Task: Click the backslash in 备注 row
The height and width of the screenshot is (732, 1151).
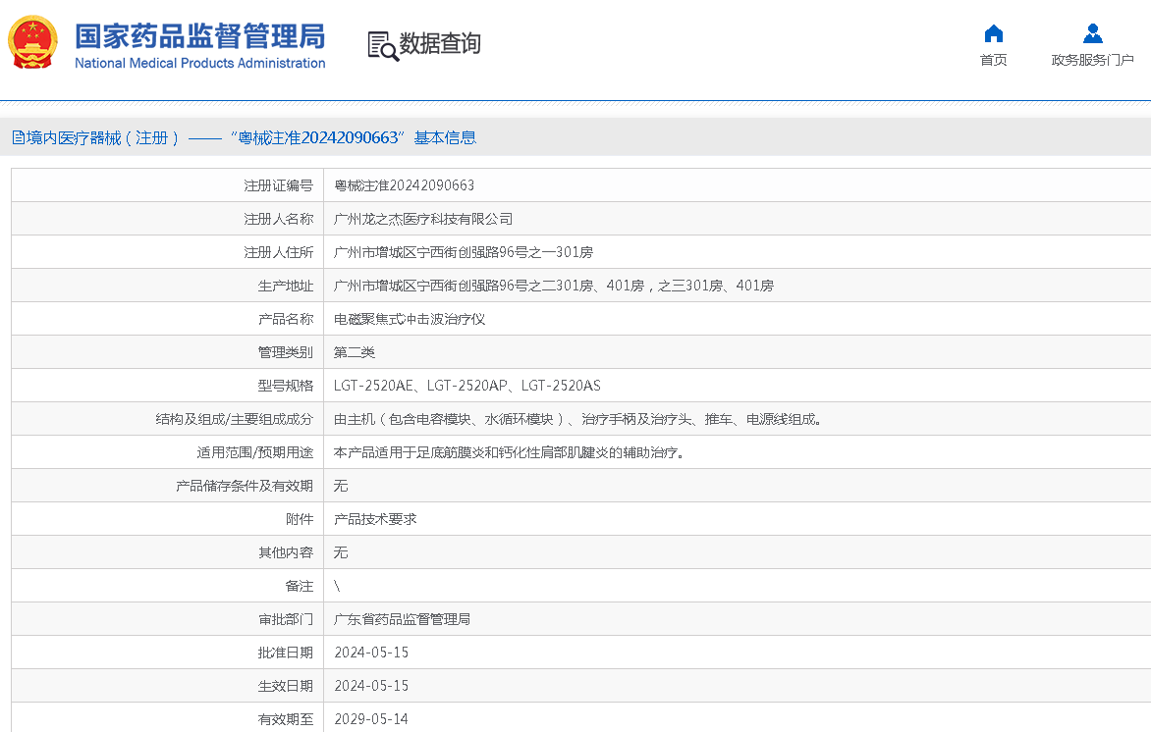Action: click(x=337, y=586)
